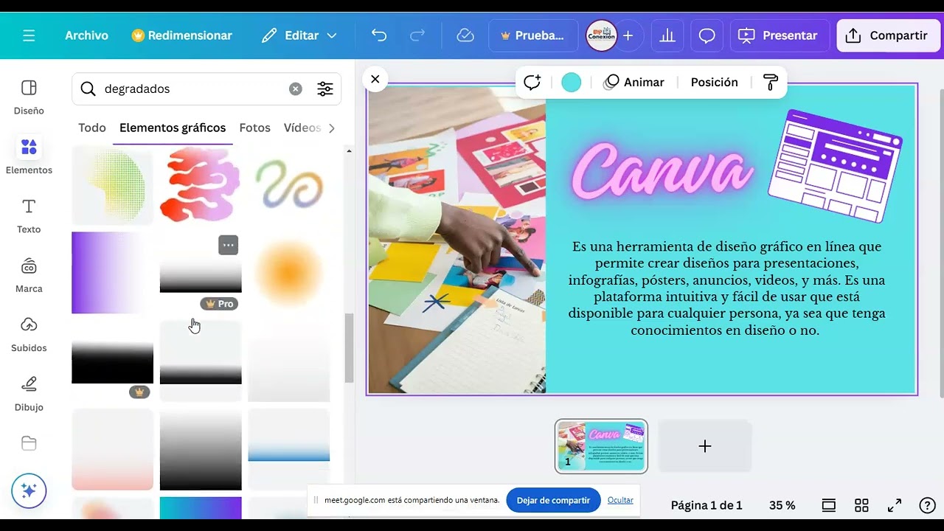Viewport: 944px width, 531px height.
Task: Add a new page with plus
Action: tap(705, 446)
